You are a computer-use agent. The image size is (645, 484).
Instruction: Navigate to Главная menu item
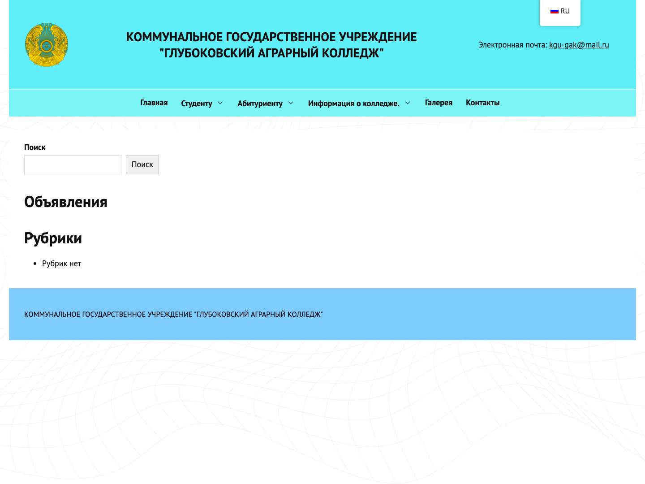point(154,103)
